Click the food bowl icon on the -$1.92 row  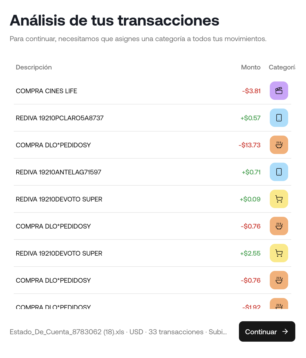coord(279,304)
